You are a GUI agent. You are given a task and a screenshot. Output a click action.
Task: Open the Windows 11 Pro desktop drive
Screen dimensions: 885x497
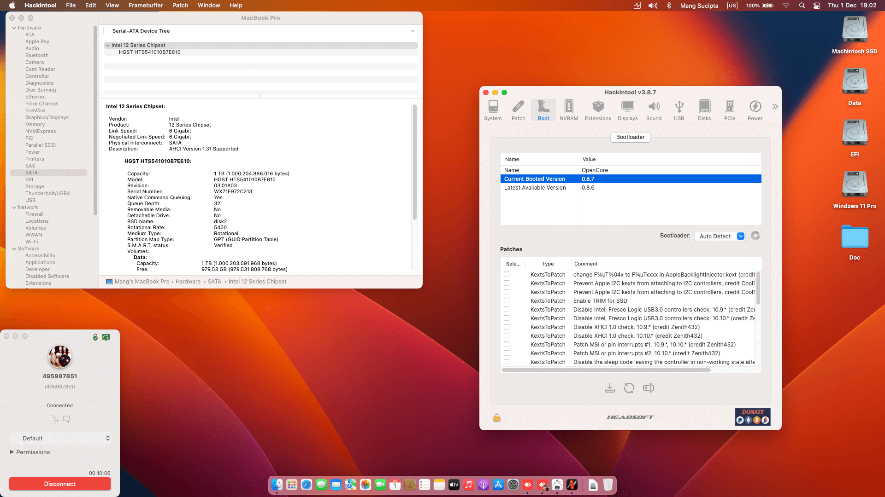pyautogui.click(x=855, y=190)
